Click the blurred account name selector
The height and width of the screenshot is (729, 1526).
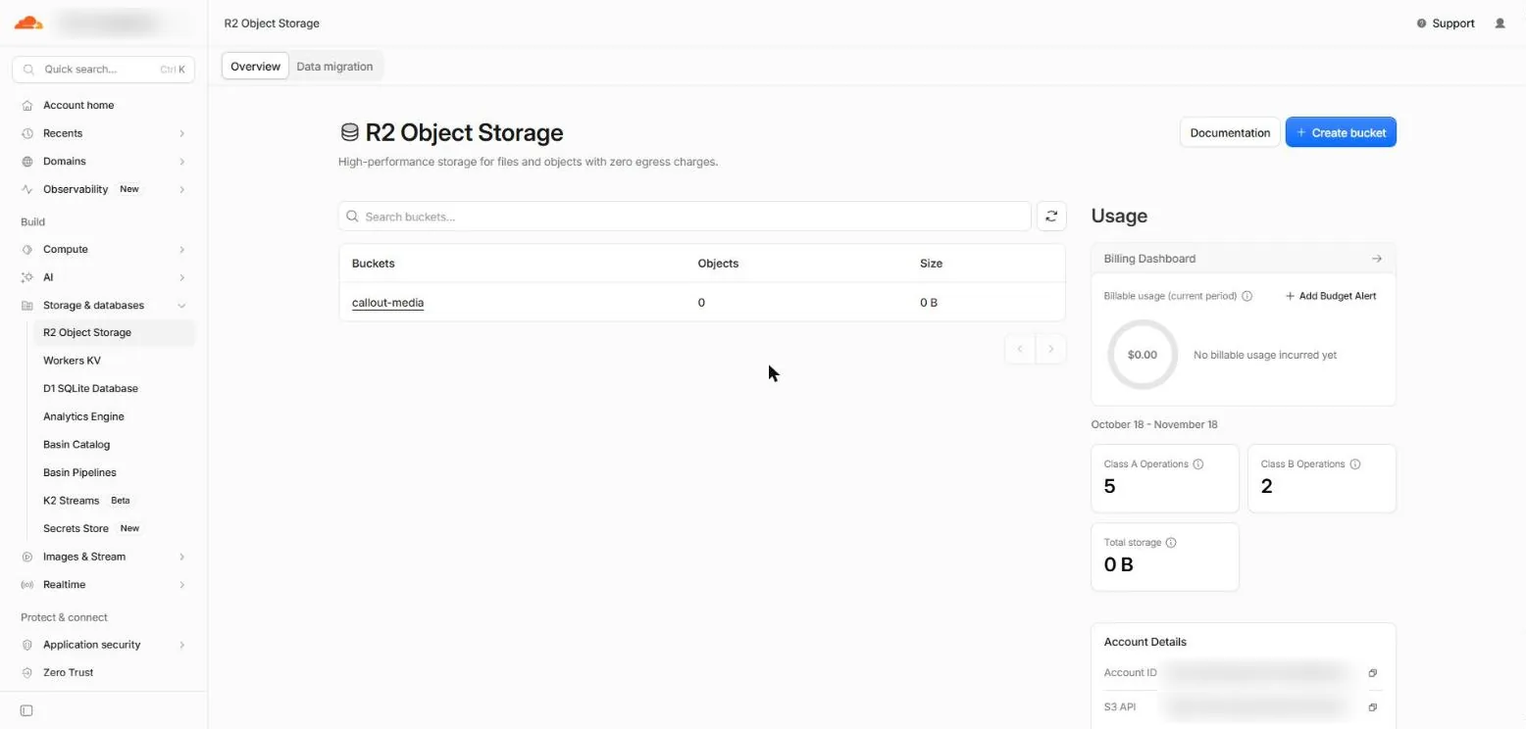pyautogui.click(x=108, y=23)
